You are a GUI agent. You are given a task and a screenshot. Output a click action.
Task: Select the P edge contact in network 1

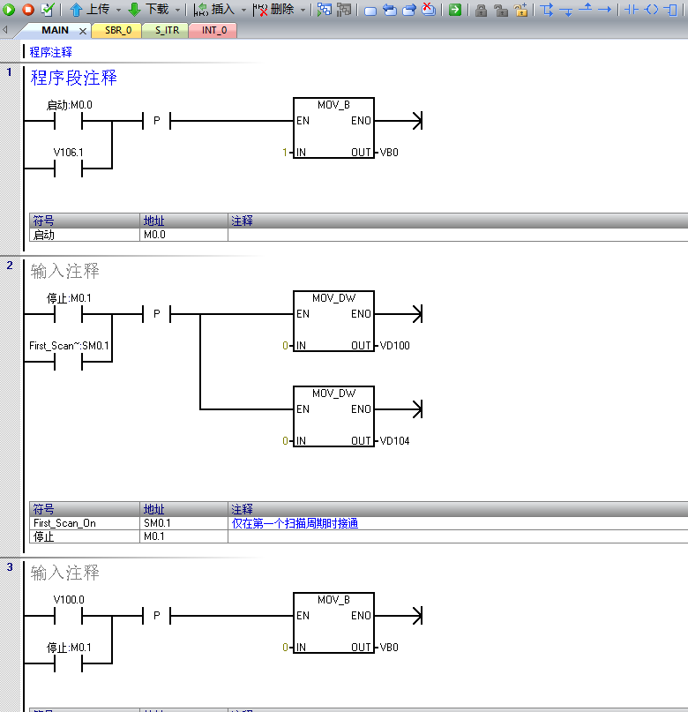point(156,121)
